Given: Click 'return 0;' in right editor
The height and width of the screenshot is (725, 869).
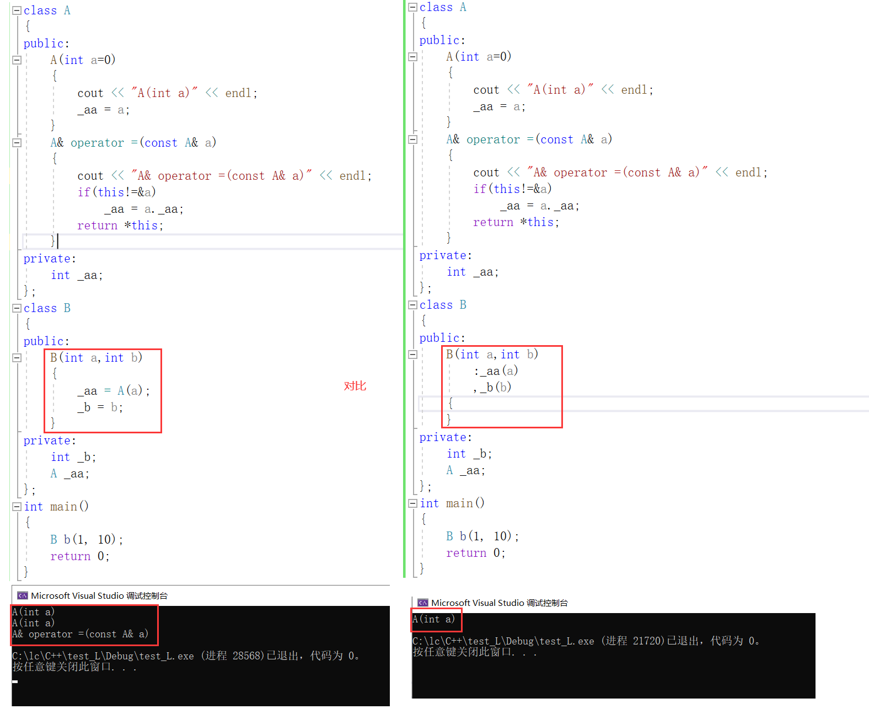Looking at the screenshot, I should (x=476, y=553).
